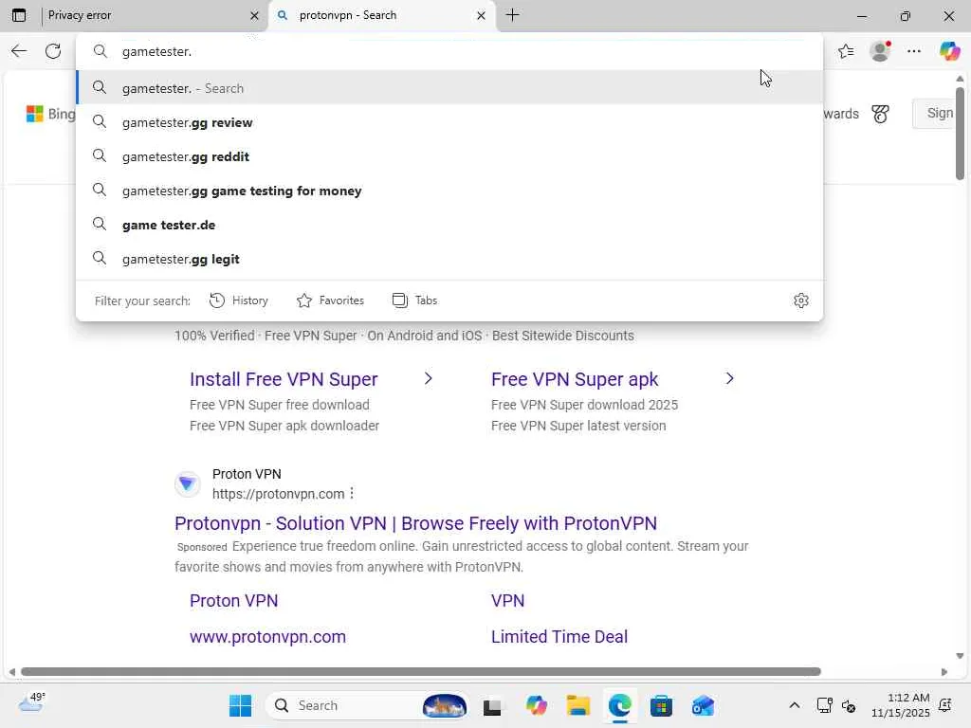Click into the address bar text gametester.

click(x=156, y=51)
